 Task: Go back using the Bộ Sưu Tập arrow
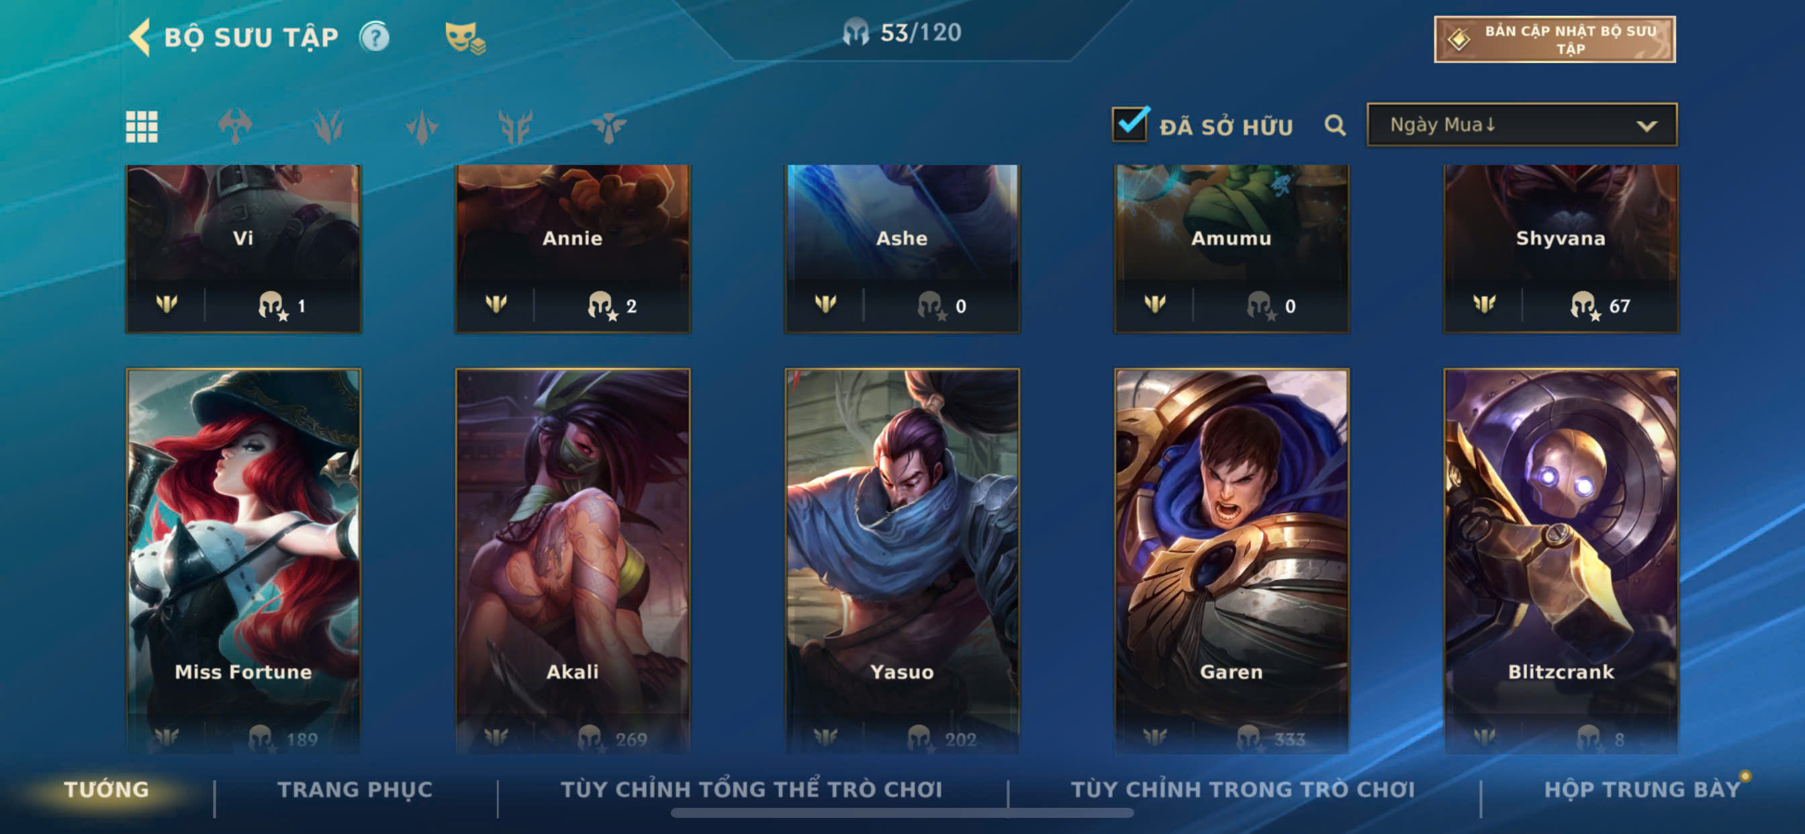pos(140,37)
